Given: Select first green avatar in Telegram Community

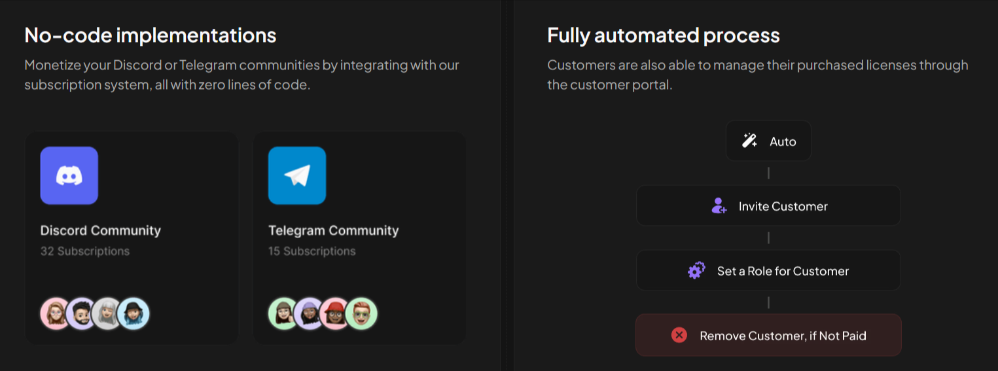Looking at the screenshot, I should point(284,313).
